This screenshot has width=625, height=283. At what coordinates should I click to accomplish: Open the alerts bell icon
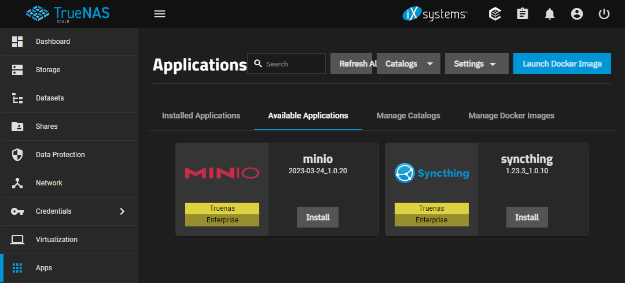point(550,14)
